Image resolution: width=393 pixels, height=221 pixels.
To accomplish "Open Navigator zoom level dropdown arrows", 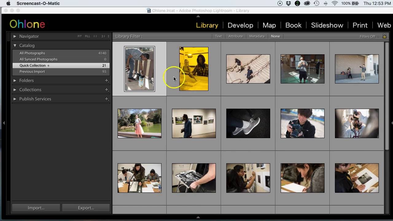I will click(108, 36).
